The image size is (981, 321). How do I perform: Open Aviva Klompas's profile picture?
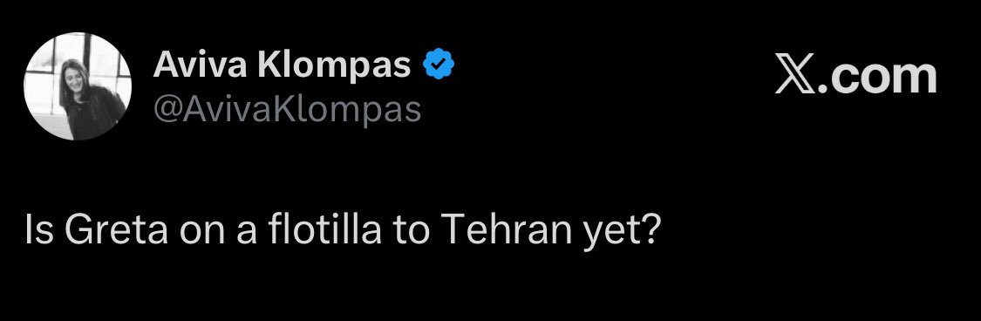click(78, 85)
